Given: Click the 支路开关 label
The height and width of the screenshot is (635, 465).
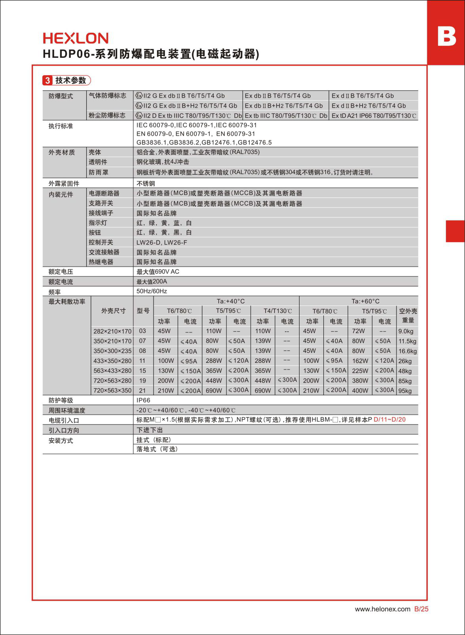Looking at the screenshot, I should click(101, 203).
